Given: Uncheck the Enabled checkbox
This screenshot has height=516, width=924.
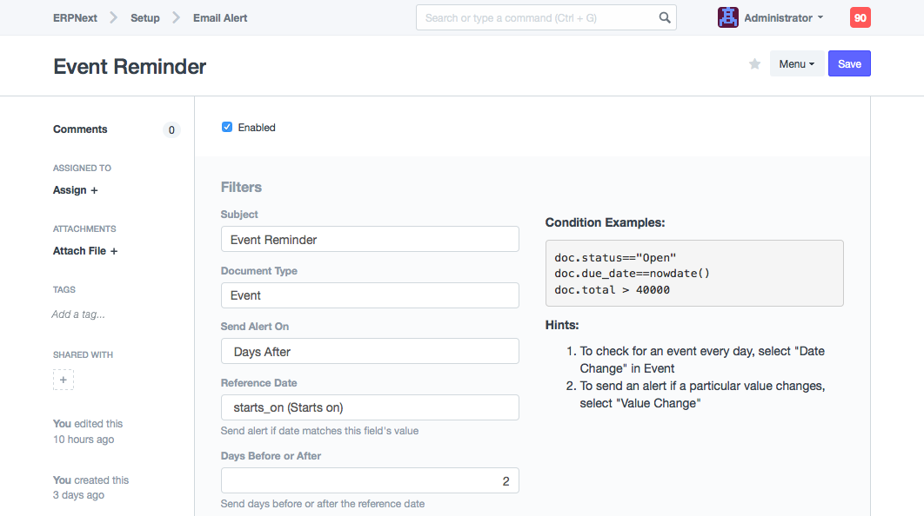Looking at the screenshot, I should [x=227, y=127].
